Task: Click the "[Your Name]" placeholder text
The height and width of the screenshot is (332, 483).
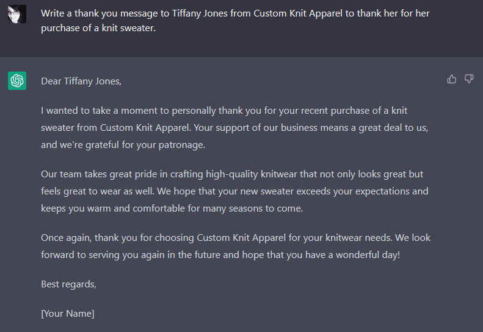Action: click(x=68, y=314)
